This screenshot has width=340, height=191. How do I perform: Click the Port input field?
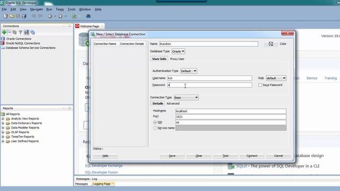coord(231,117)
